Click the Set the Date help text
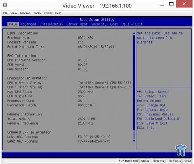194x164 pixels. 160,38
